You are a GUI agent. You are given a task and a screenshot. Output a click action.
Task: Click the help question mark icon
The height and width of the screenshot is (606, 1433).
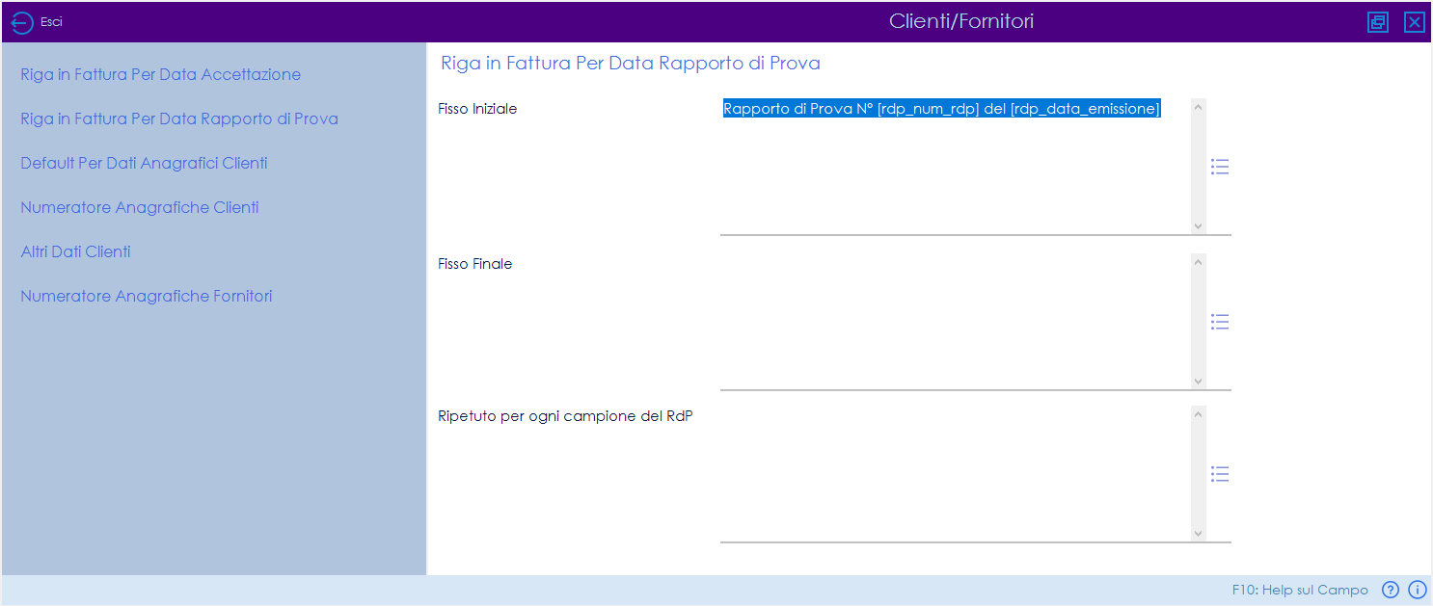click(x=1391, y=590)
